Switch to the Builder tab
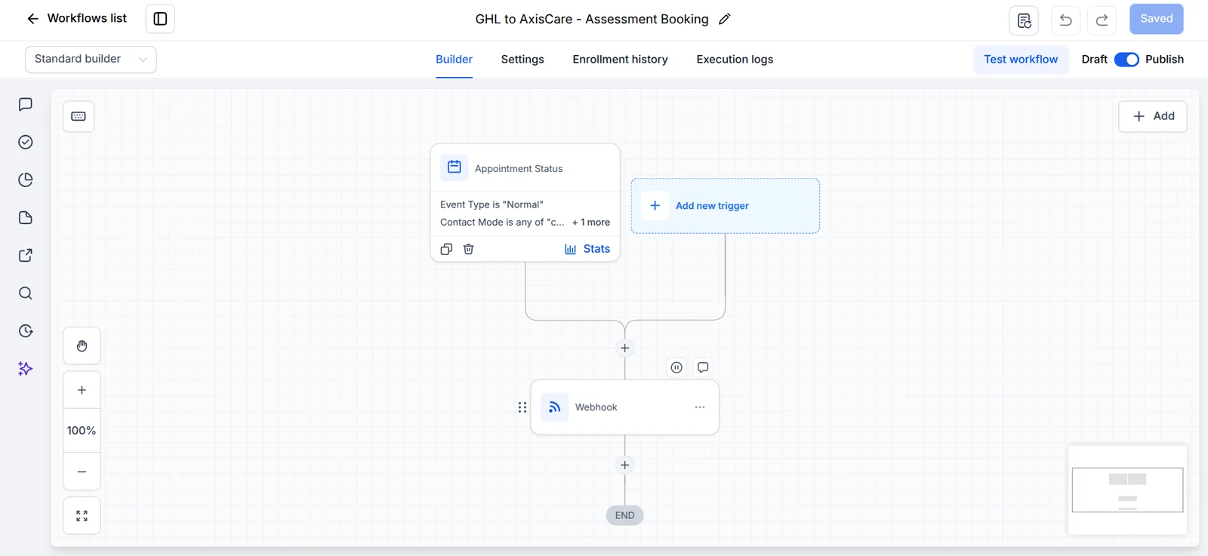 point(454,60)
